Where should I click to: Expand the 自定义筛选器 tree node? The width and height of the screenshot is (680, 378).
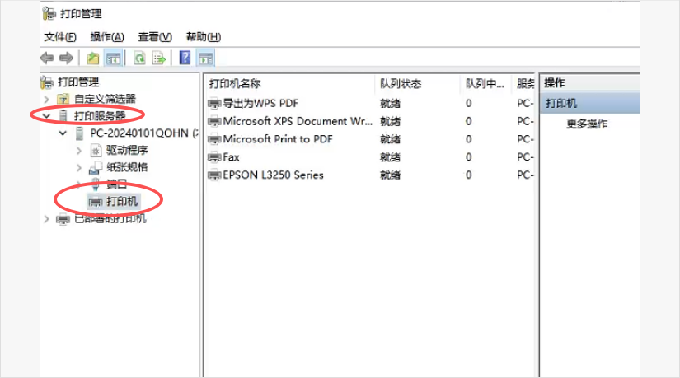[46, 99]
